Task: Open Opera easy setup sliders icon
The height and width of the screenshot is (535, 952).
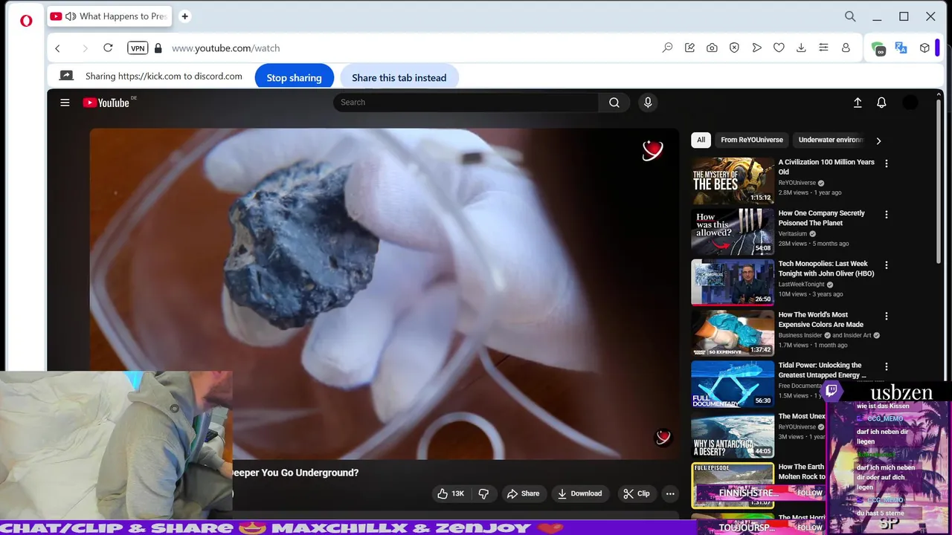Action: coord(823,48)
